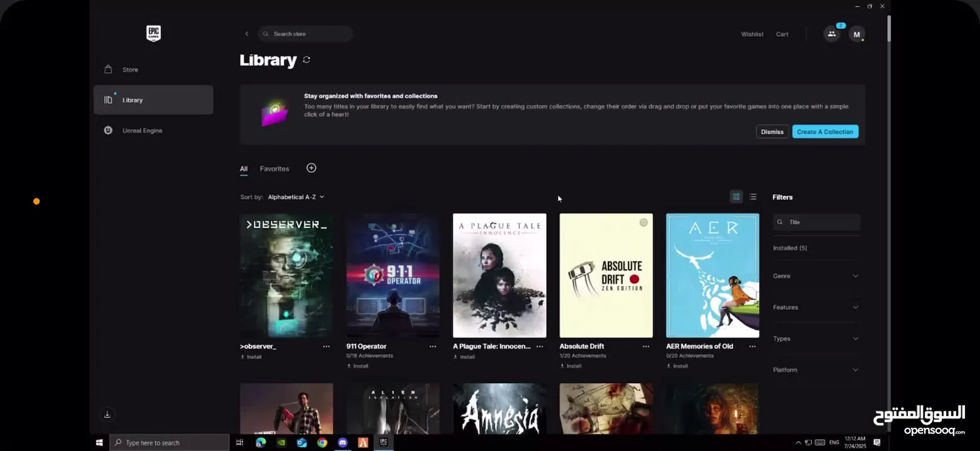
Task: Click Create A Collection button
Action: point(825,132)
